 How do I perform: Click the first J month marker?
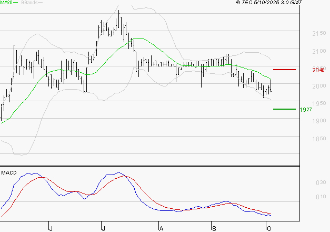coord(51,228)
